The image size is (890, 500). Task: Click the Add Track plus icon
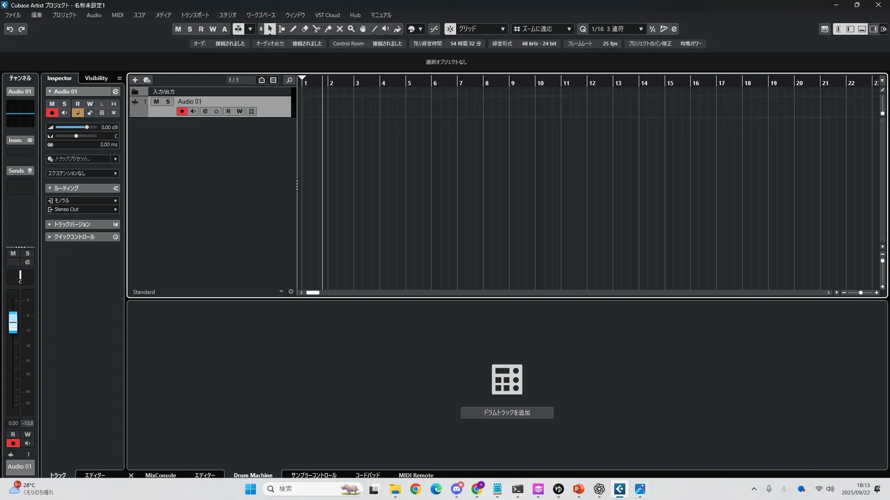(x=135, y=80)
